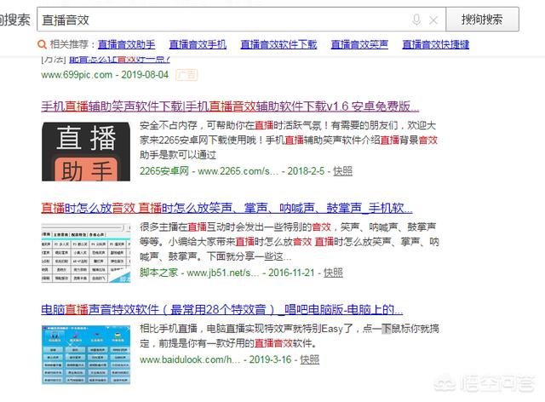Click the 广告 ad label tag
The image size is (545, 402).
pos(186,75)
